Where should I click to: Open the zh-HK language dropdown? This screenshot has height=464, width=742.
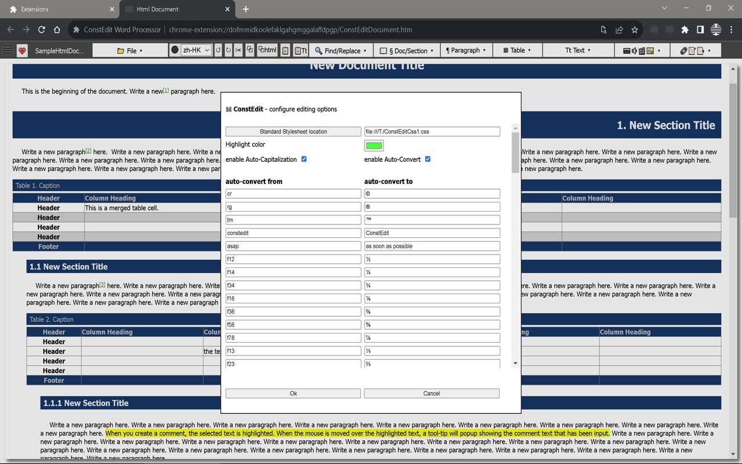196,50
